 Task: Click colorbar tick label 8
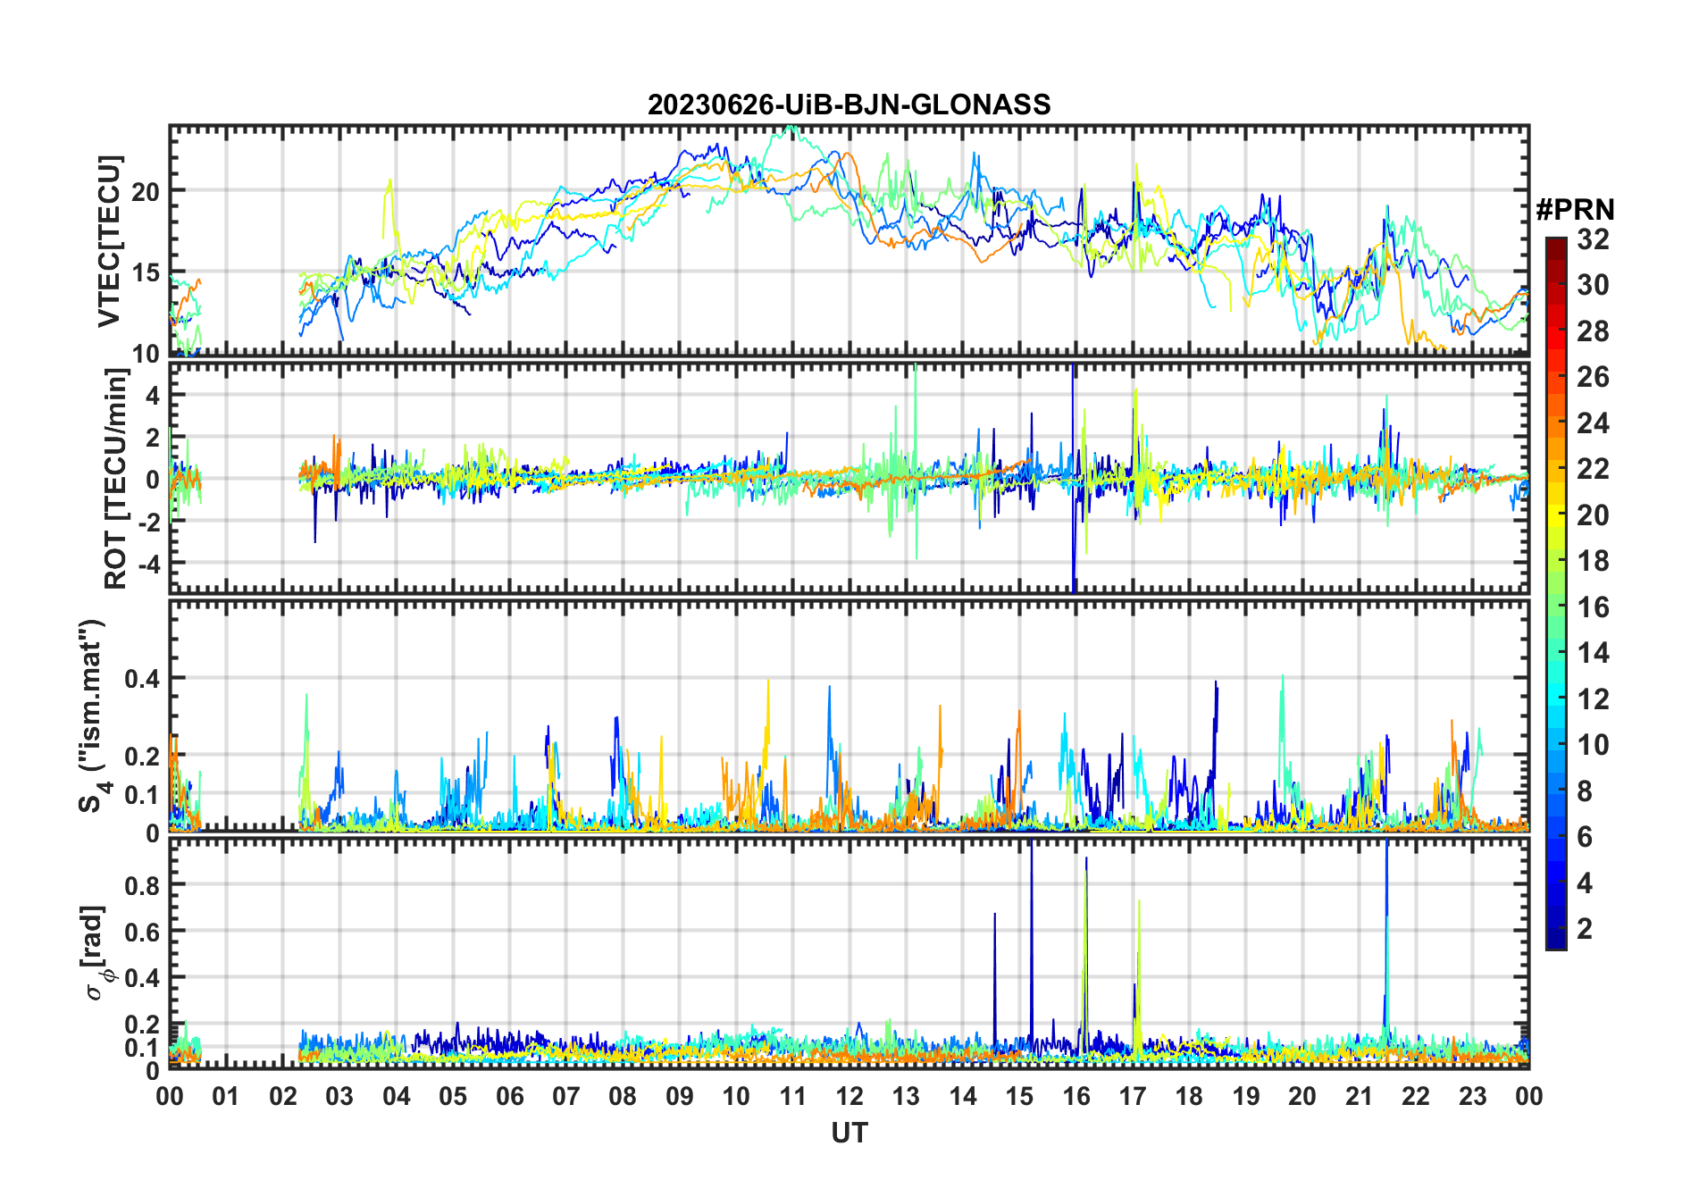[x=1585, y=791]
